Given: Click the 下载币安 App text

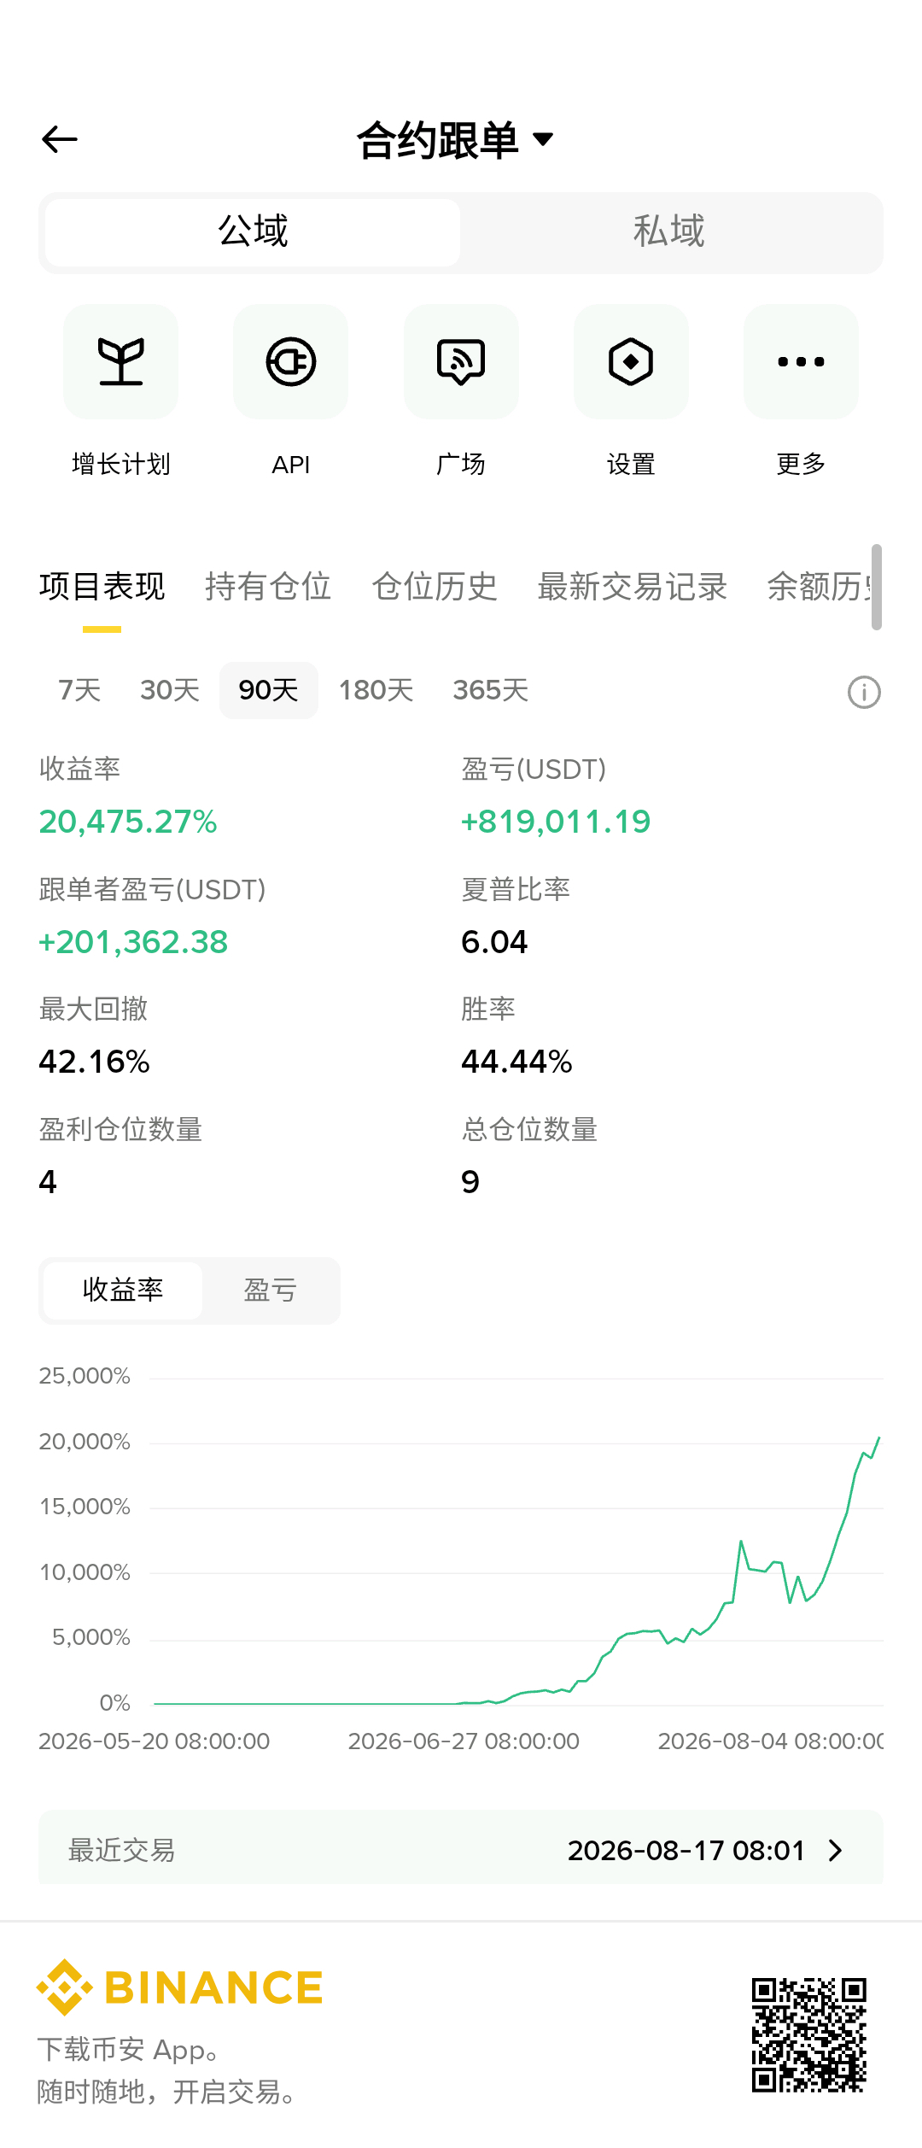Looking at the screenshot, I should (128, 2050).
